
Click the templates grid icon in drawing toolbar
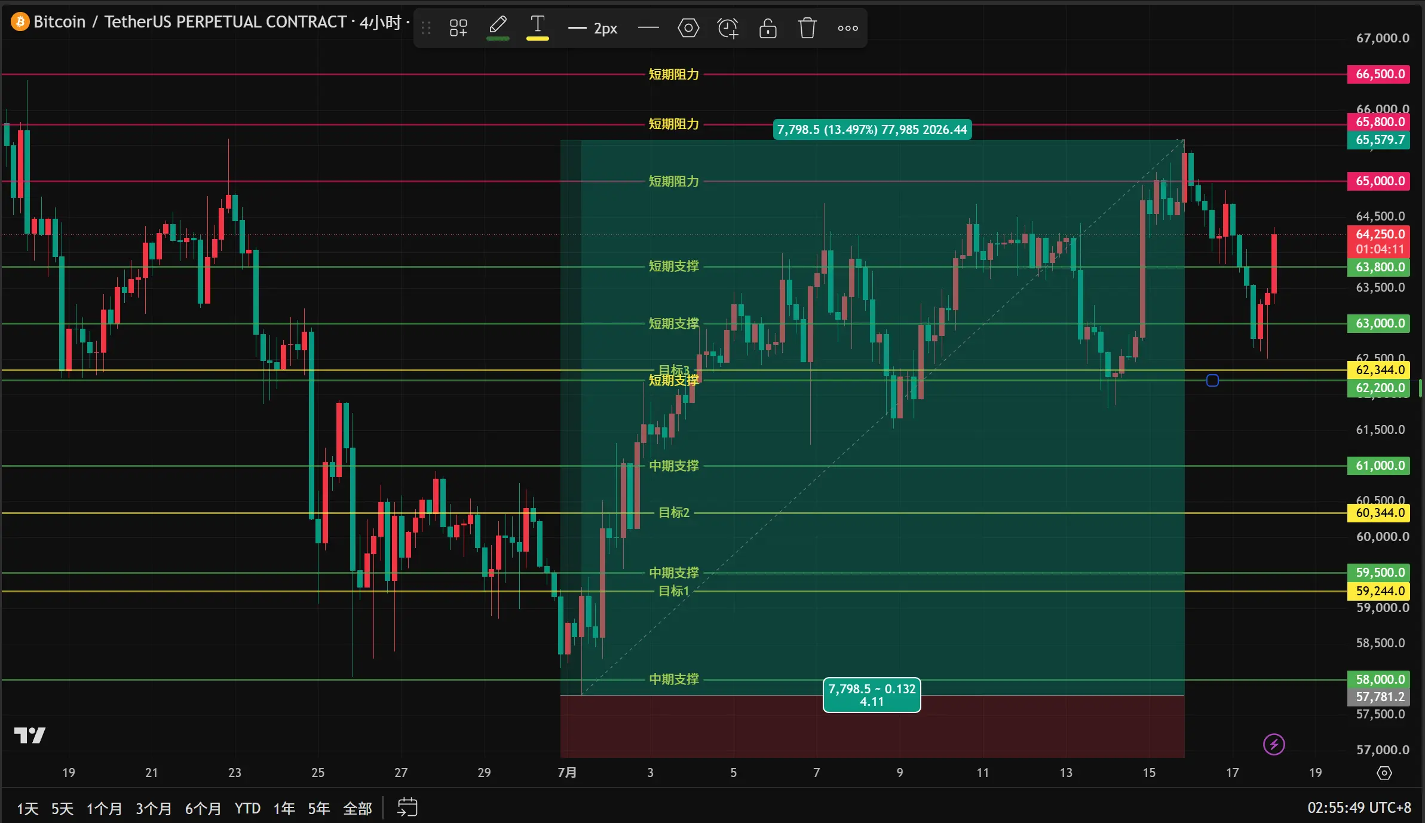click(x=458, y=27)
